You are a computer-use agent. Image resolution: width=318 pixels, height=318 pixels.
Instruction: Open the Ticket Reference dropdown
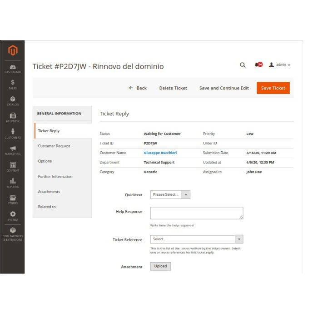tap(197, 239)
